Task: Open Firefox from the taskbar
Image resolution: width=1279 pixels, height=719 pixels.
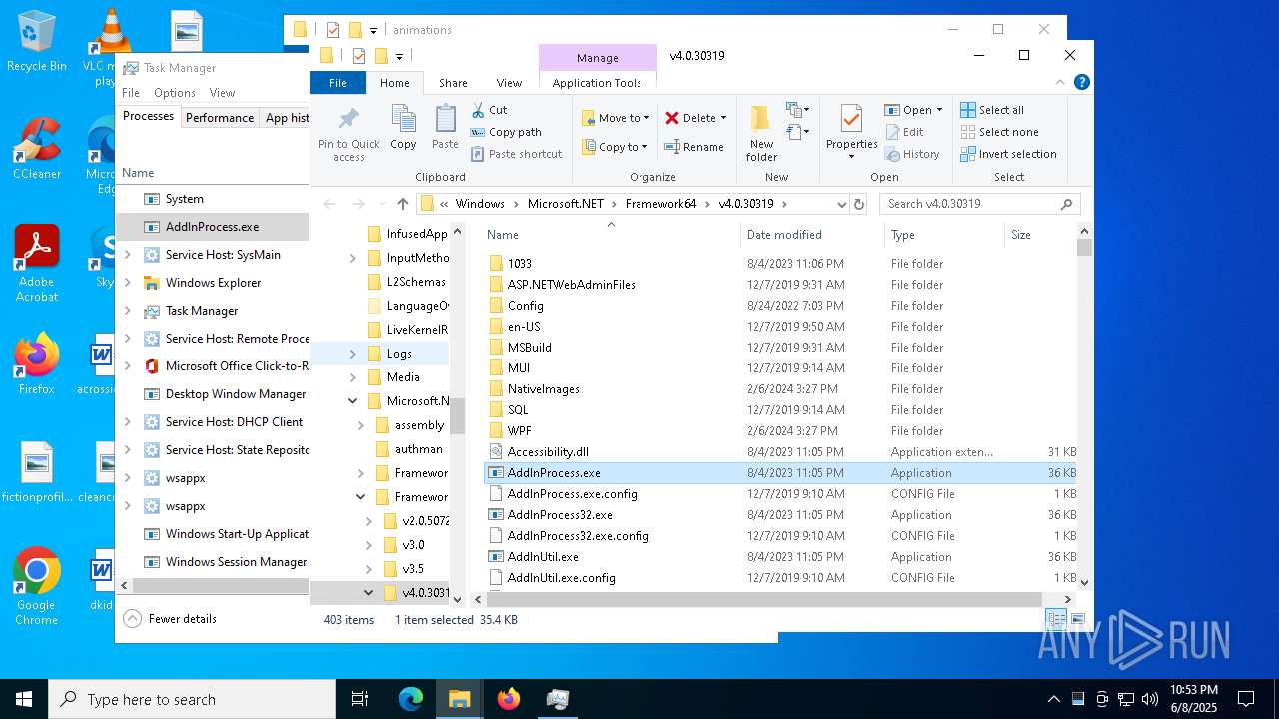Action: [509, 699]
